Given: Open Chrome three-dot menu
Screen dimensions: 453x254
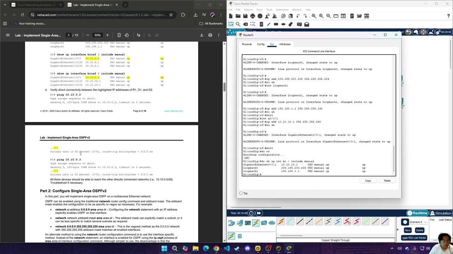Looking at the screenshot, I should pos(221,15).
